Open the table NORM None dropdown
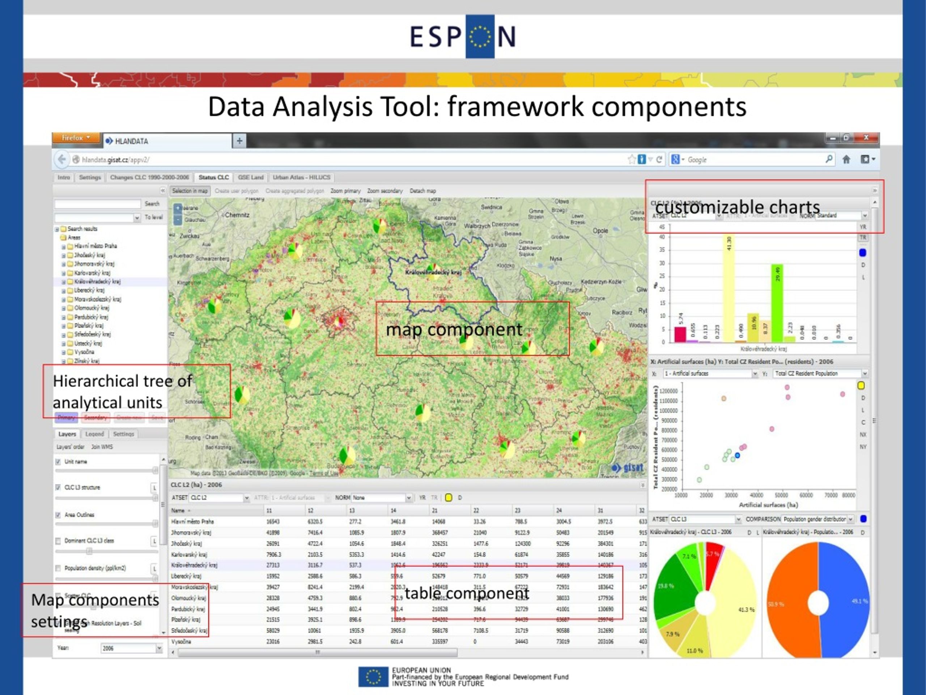926x695 pixels. point(409,498)
